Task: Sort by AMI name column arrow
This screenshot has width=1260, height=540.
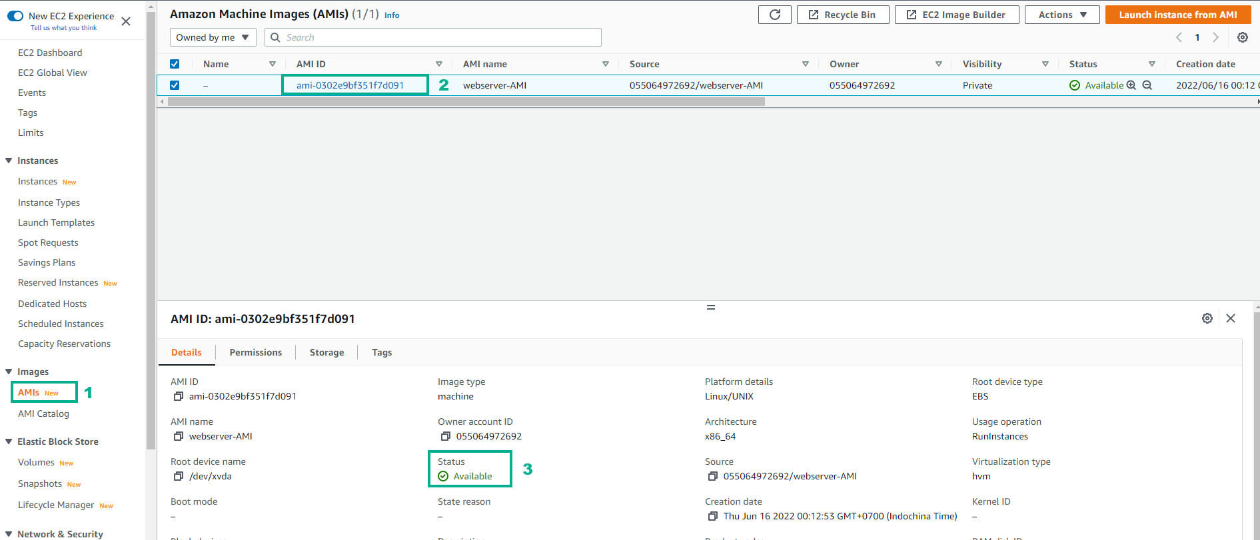Action: point(605,64)
